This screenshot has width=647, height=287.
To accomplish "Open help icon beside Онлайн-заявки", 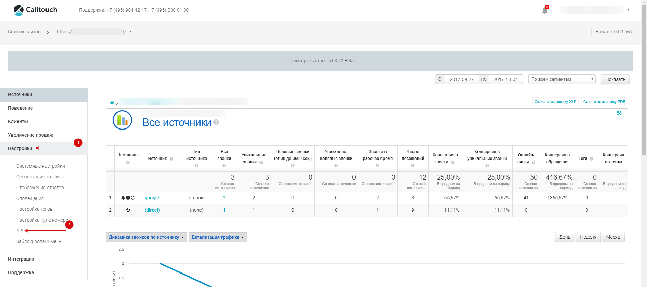I will (x=533, y=162).
